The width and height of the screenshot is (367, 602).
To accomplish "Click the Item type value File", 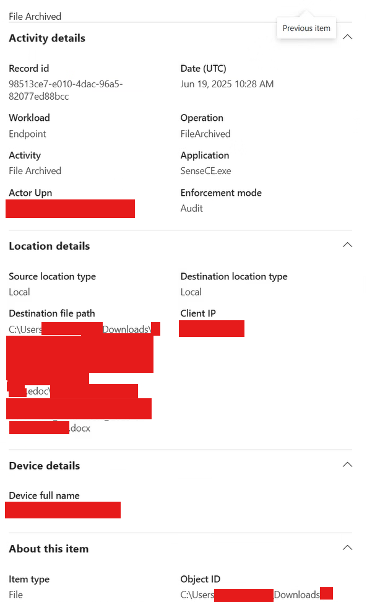I will (x=14, y=595).
